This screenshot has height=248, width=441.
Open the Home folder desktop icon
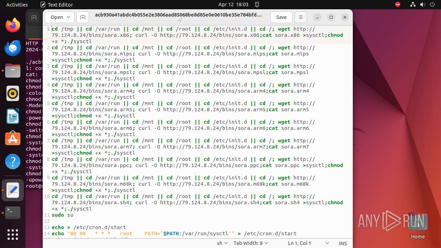(x=418, y=226)
